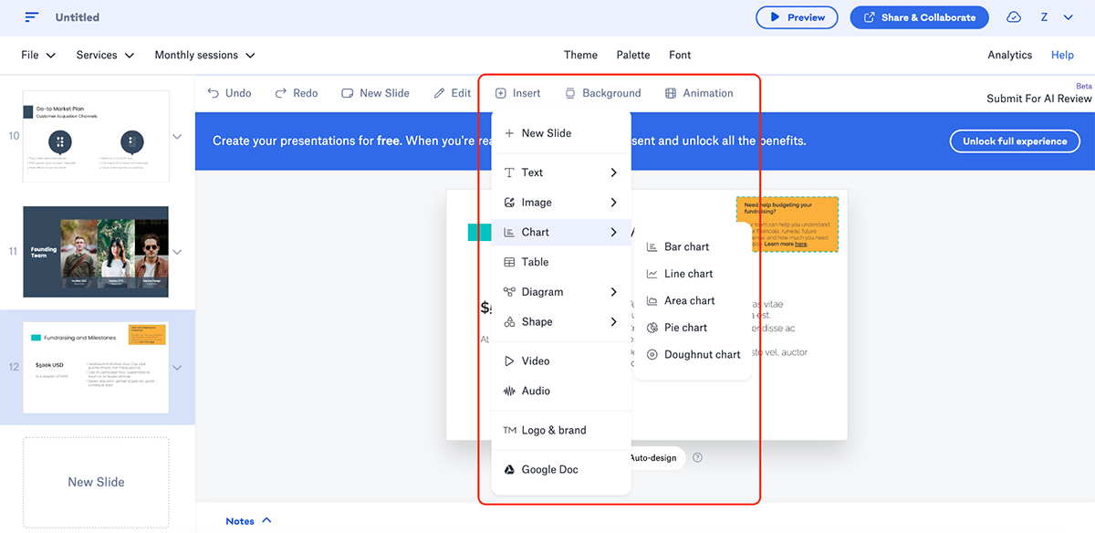Click the cloud sync status icon
The image size is (1095, 533).
point(1014,17)
